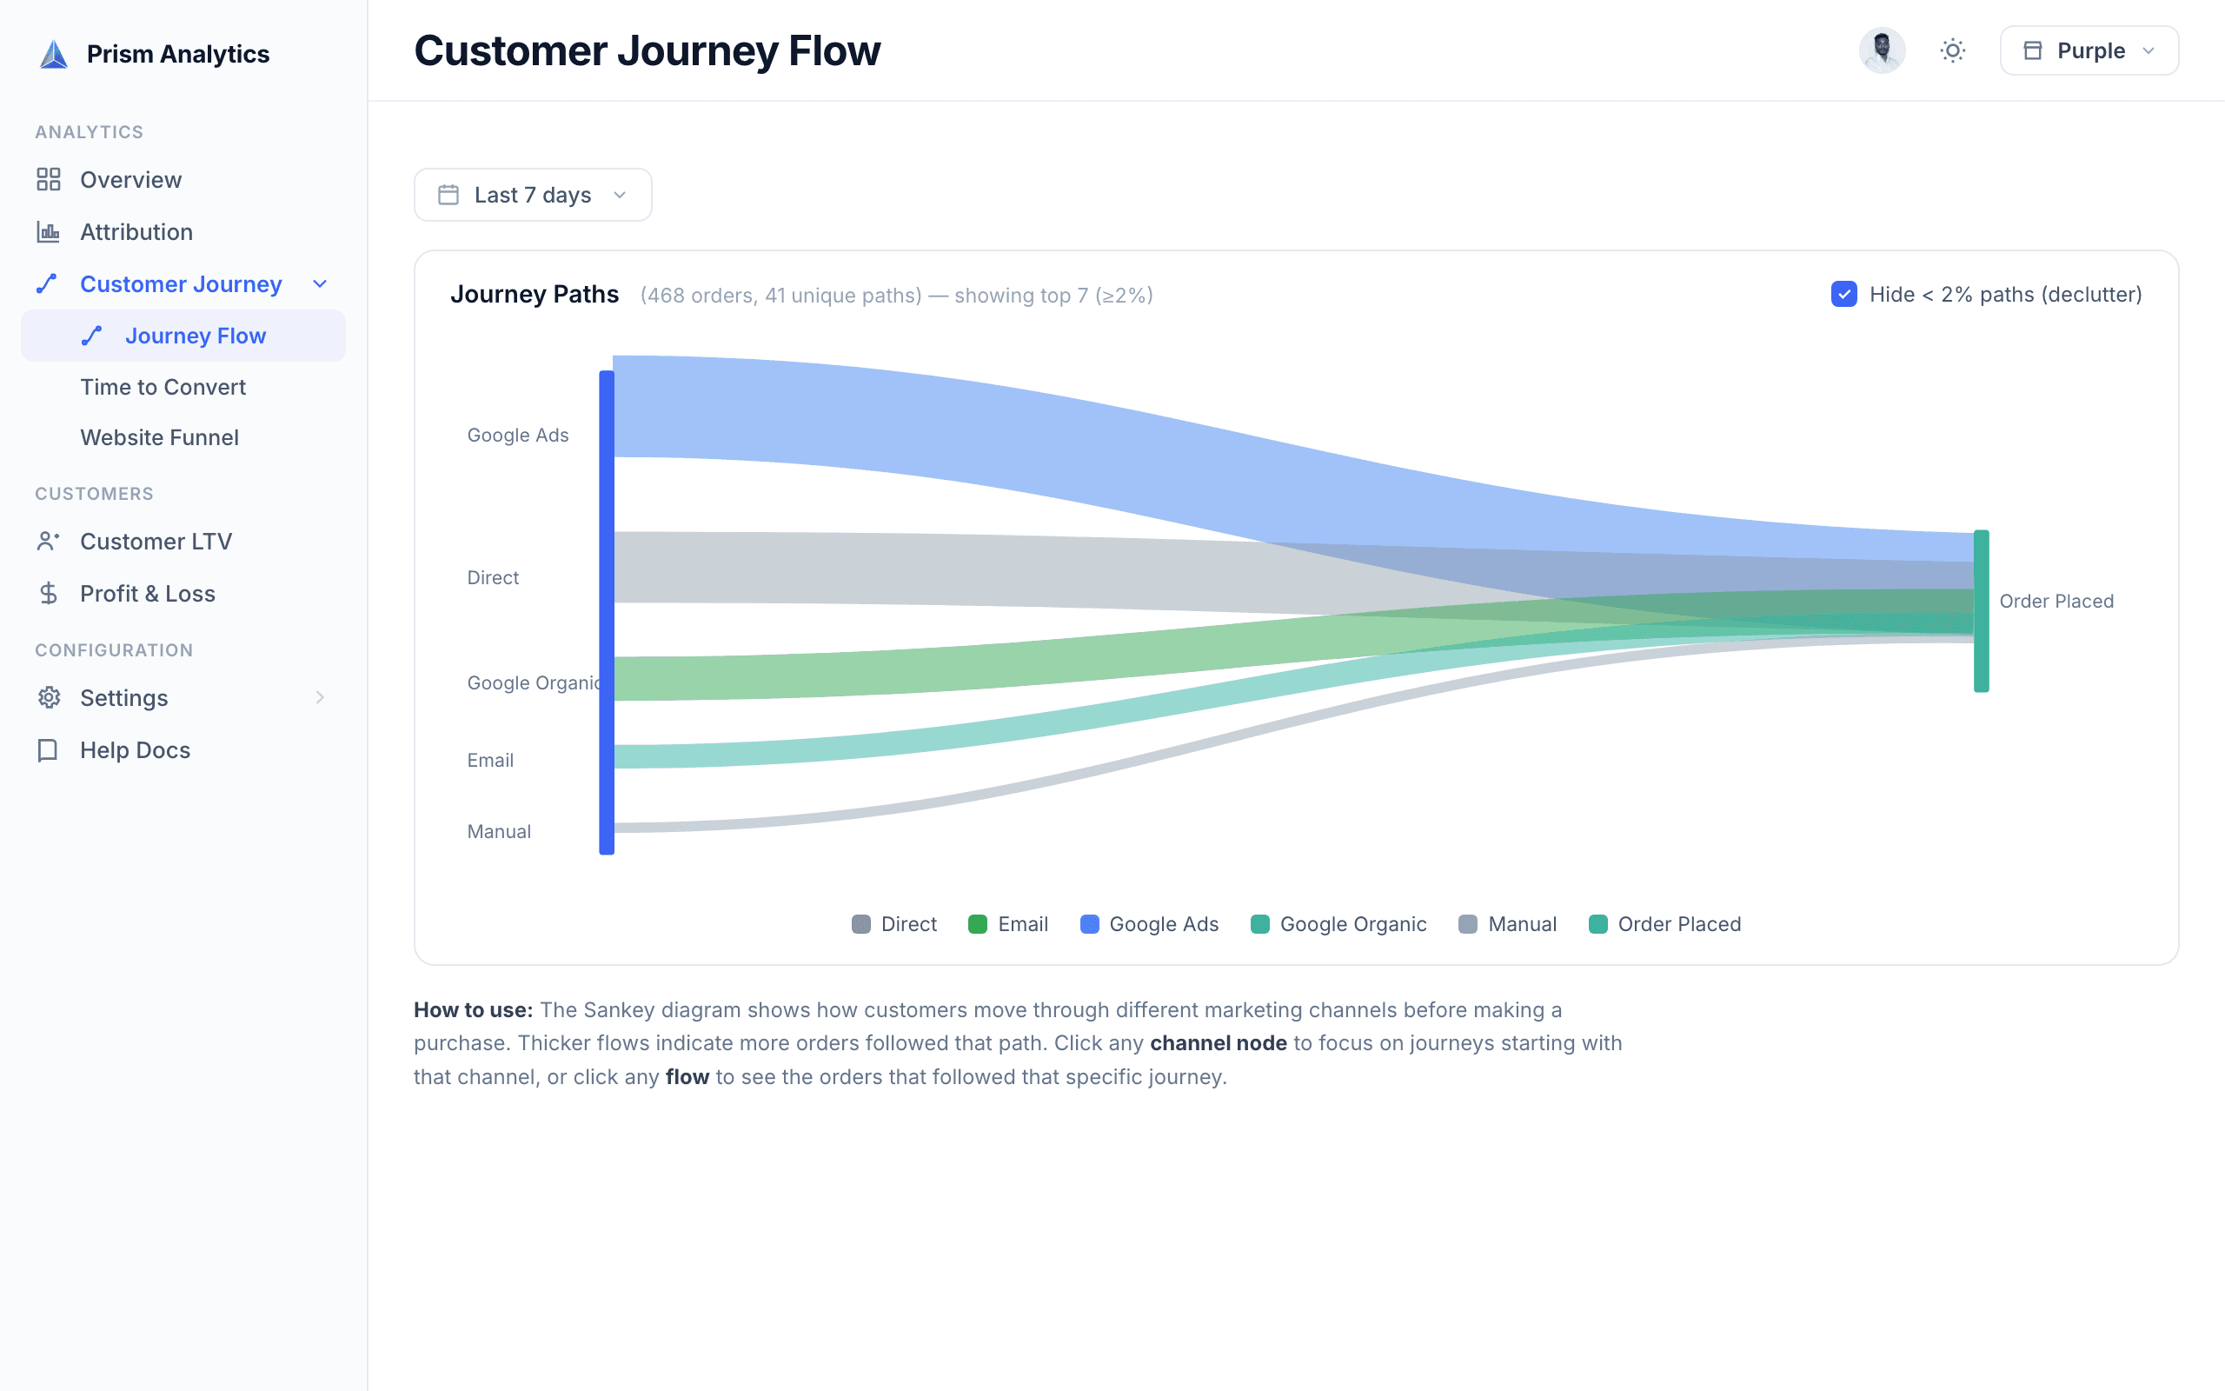Click the Profit & Loss dollar icon

(49, 594)
